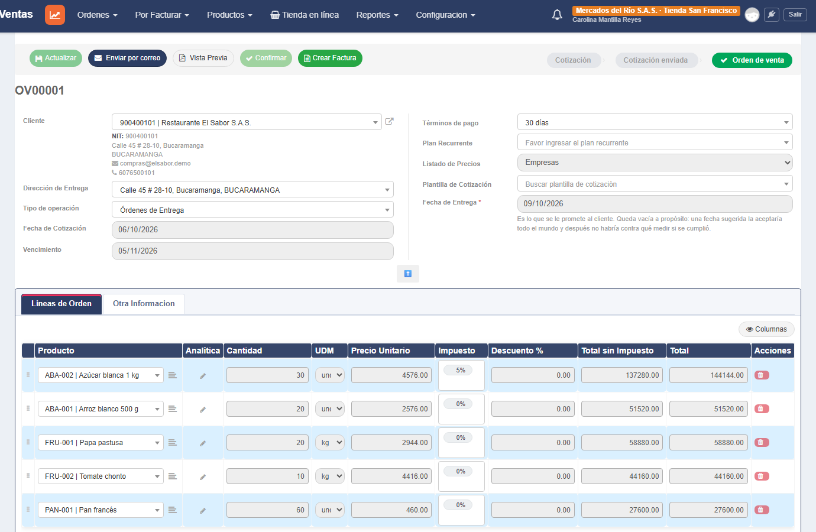Open Dirección de Entrega dropdown

(x=252, y=190)
